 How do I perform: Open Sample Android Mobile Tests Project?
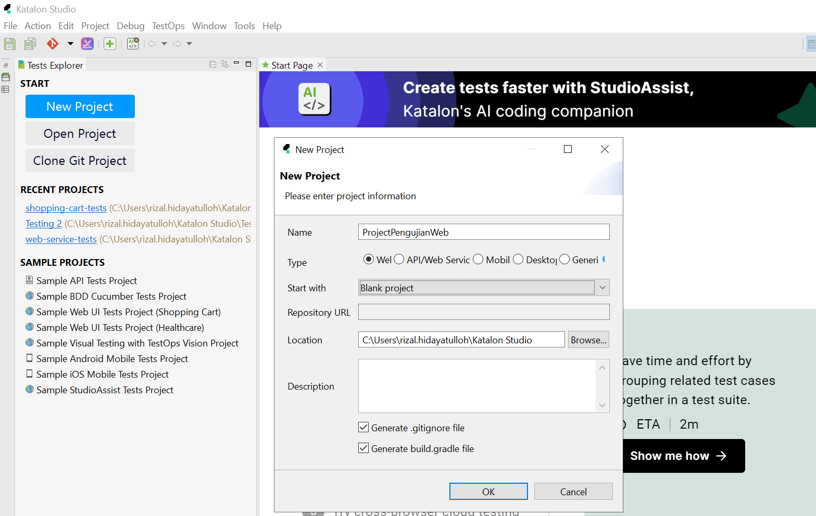coord(112,359)
